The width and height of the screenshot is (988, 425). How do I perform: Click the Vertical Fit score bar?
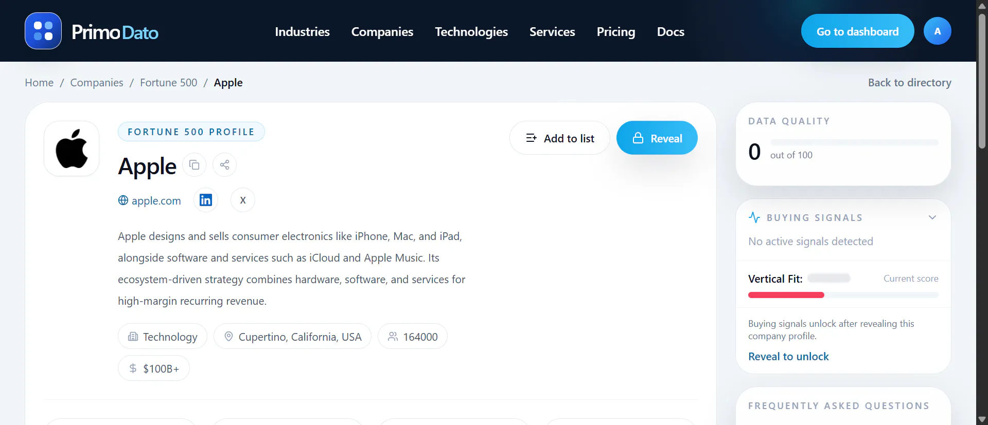click(x=843, y=295)
